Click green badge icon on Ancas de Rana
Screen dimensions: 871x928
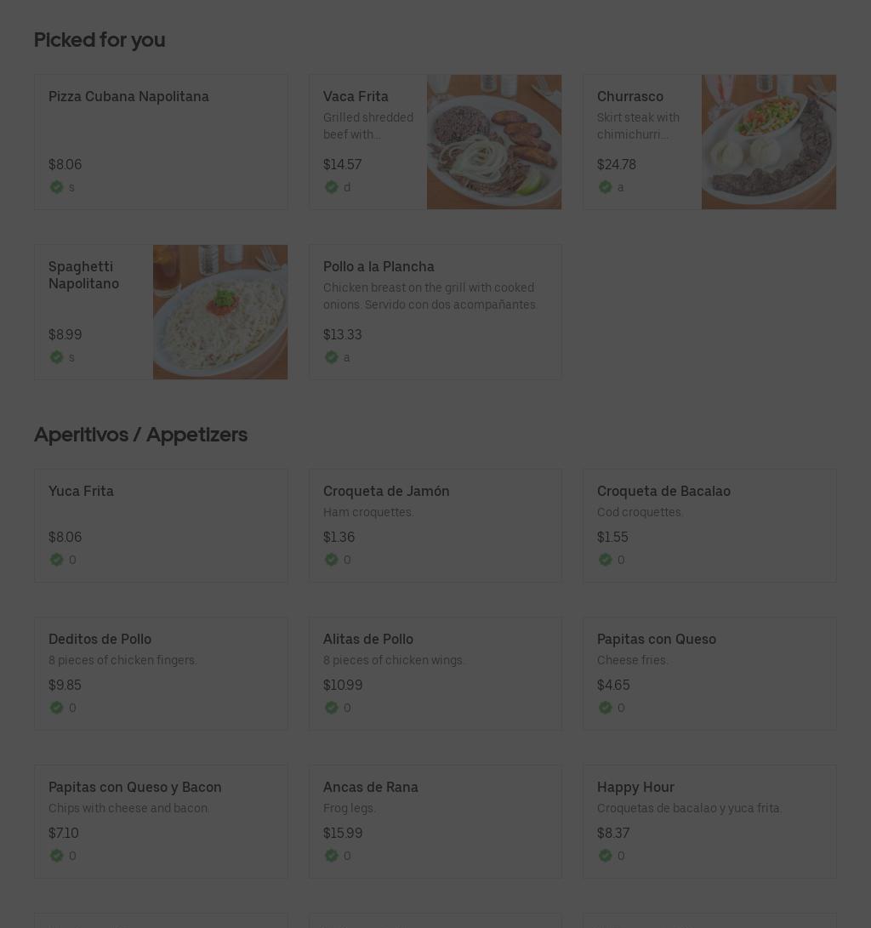(332, 856)
